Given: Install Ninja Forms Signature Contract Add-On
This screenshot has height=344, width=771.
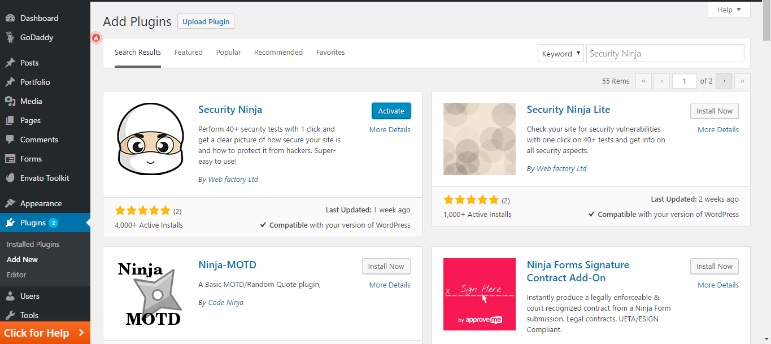Looking at the screenshot, I should (714, 266).
